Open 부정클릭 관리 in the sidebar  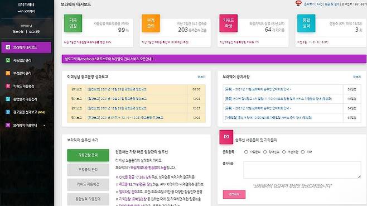tap(22, 73)
